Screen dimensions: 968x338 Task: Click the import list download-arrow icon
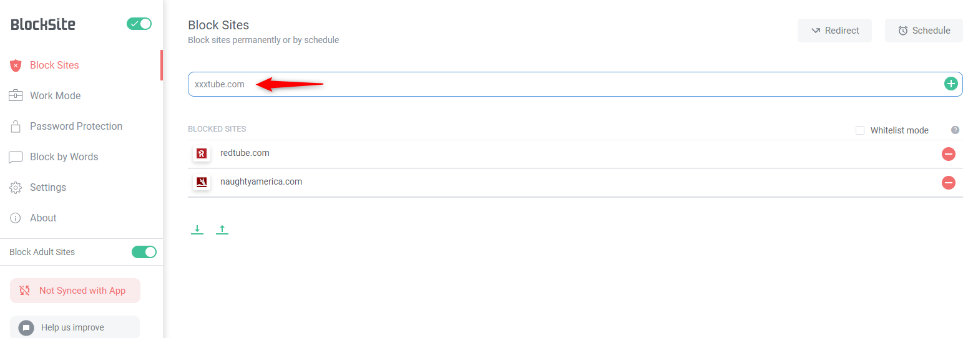click(197, 229)
